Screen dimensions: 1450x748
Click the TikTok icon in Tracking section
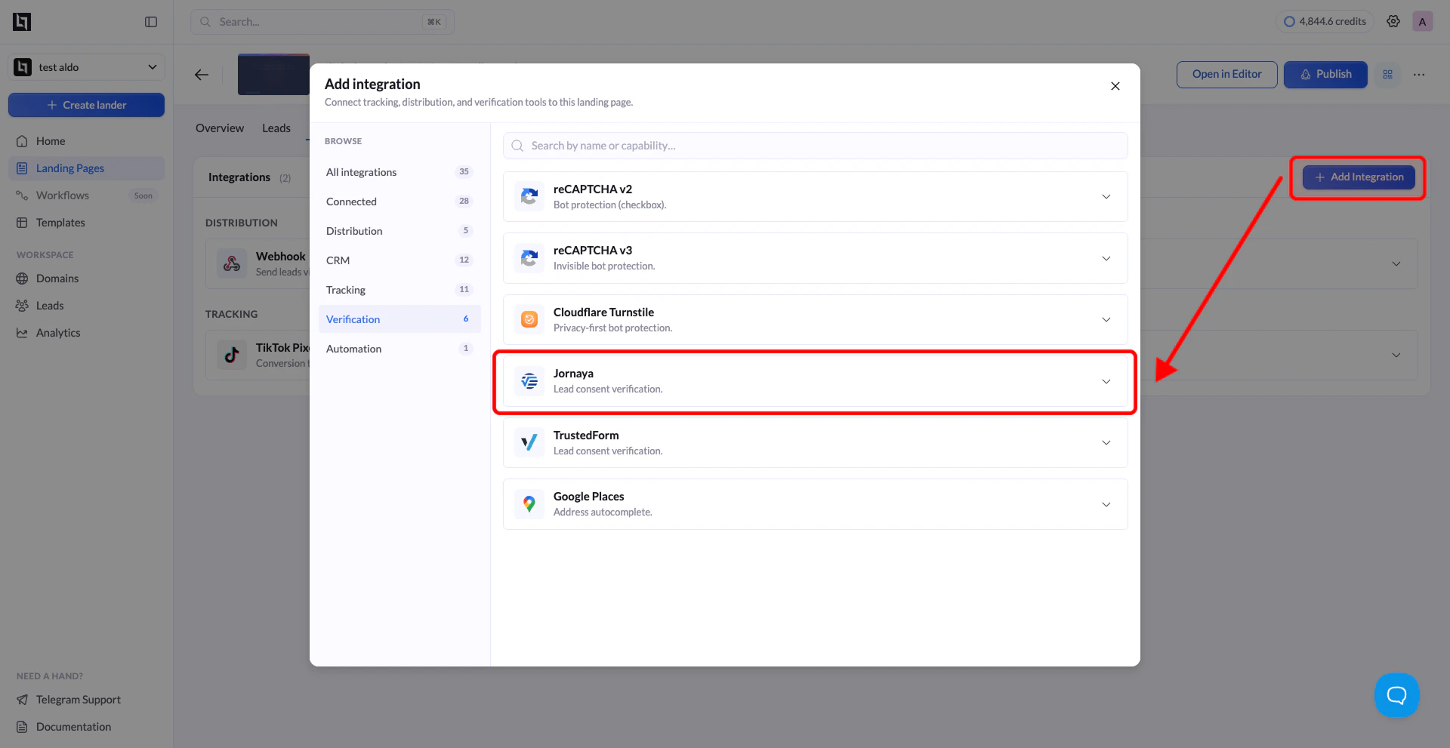(x=232, y=355)
